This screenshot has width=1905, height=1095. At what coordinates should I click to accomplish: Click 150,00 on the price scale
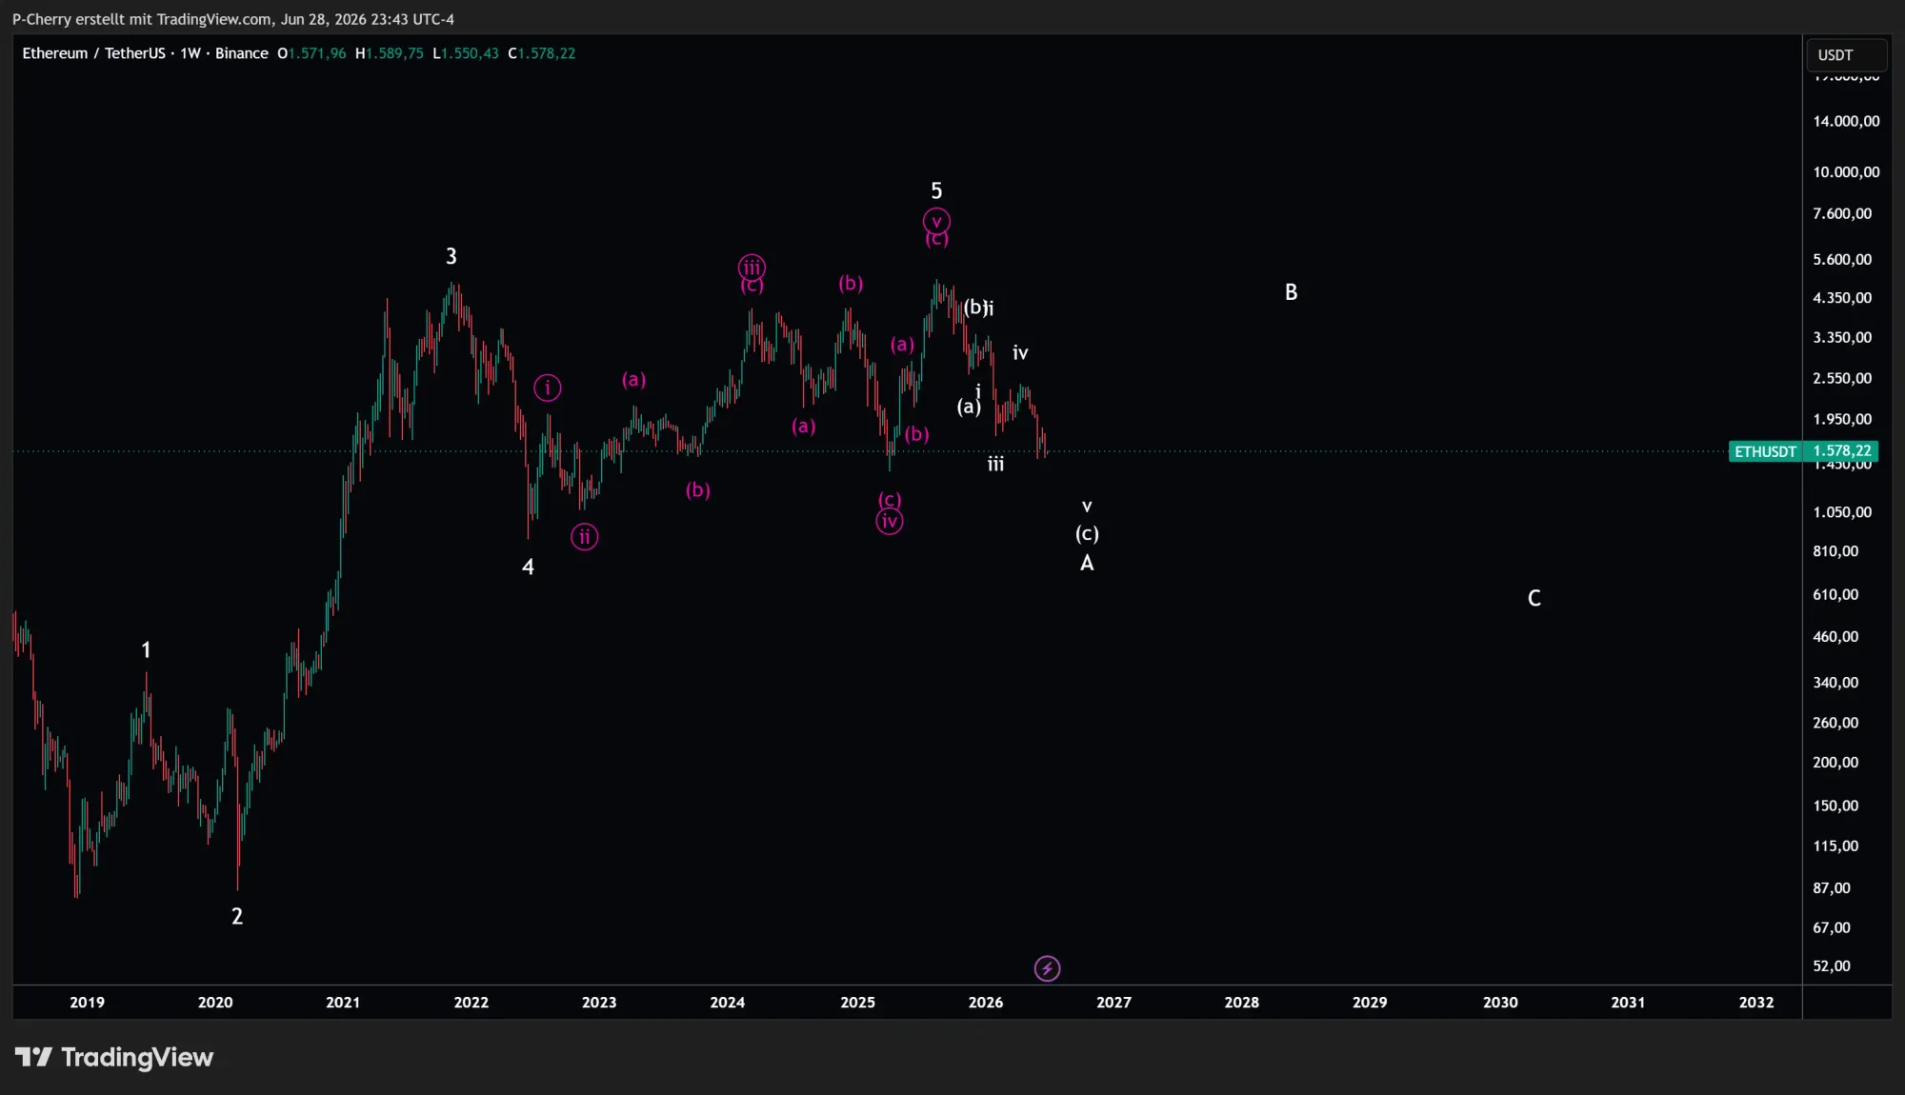1835,806
